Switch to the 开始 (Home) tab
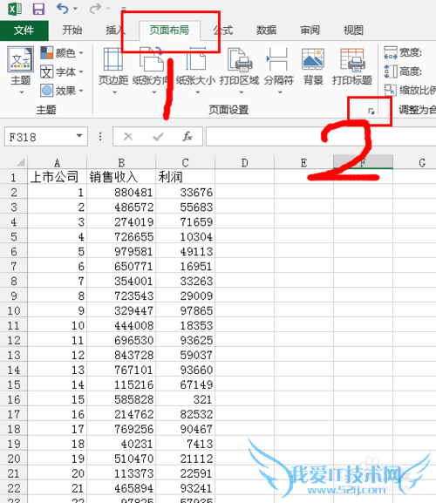 [72, 31]
